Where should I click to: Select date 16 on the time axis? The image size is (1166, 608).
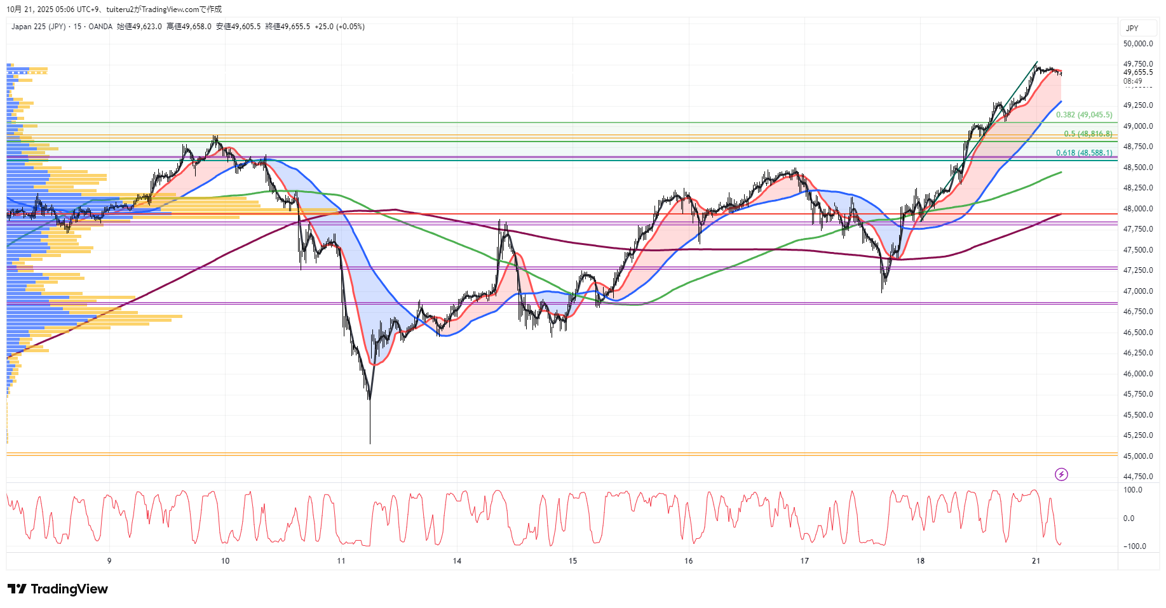click(689, 561)
